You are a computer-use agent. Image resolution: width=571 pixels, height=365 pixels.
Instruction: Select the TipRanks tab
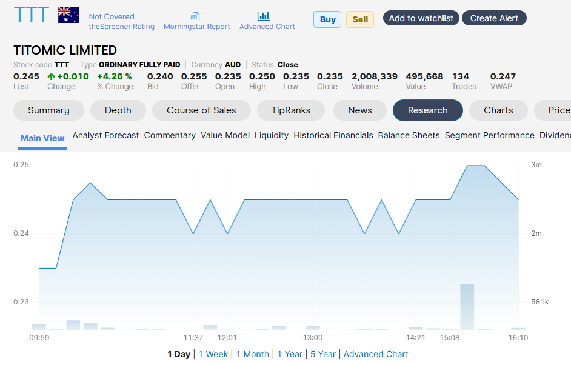(291, 110)
